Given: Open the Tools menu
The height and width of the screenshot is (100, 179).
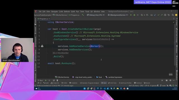Looking at the screenshot, I should click(x=87, y=12).
